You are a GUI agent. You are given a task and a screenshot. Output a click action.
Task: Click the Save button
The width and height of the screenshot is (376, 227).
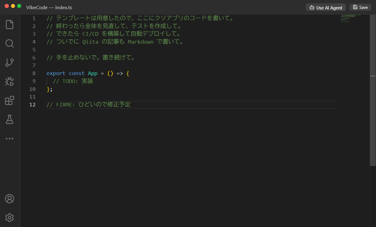[360, 7]
